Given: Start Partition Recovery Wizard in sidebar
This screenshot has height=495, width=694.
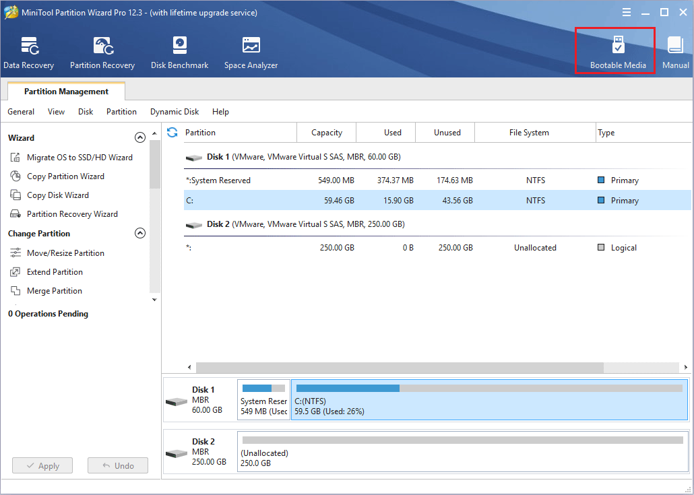Looking at the screenshot, I should (x=64, y=214).
